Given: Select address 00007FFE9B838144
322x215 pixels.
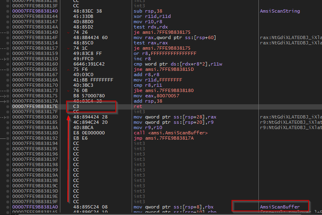Looking at the screenshot, I should [35, 16].
